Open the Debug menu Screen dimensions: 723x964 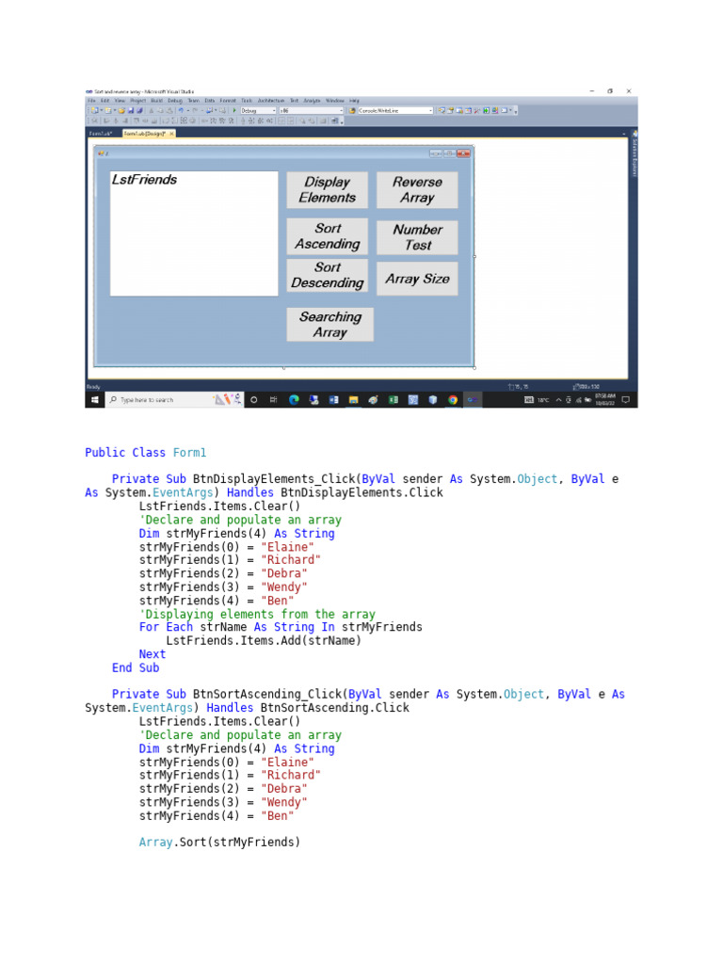click(x=175, y=100)
